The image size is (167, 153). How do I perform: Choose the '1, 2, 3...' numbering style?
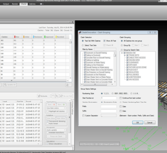(102, 93)
